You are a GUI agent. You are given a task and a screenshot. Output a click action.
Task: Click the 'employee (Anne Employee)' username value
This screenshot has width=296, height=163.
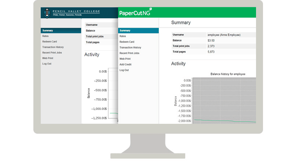point(224,35)
